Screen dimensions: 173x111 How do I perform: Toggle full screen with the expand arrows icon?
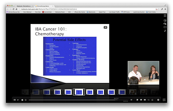(165, 16)
